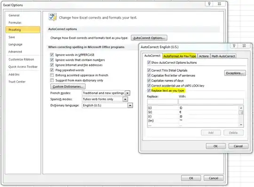
Task: Click the replacement list scrollbar up arrow
Action: [x=241, y=108]
